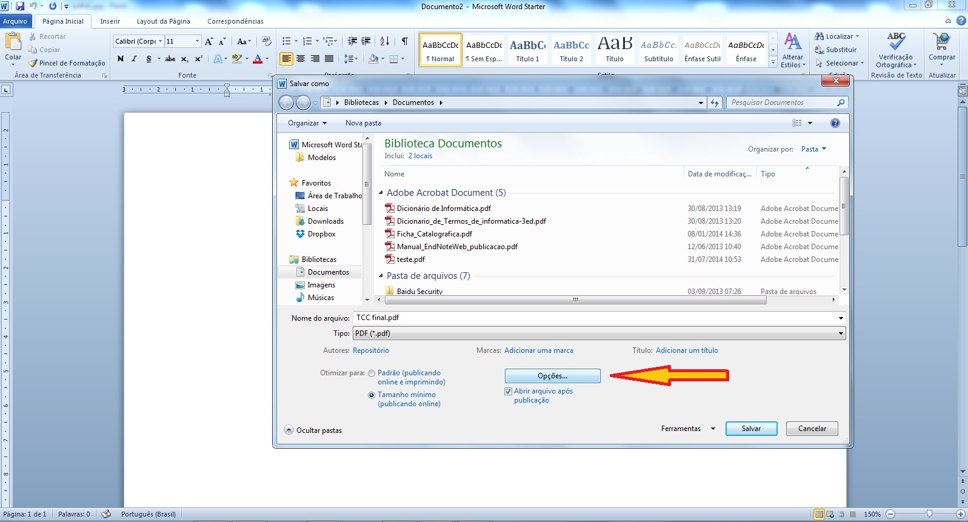Open Organizar por Pasta dropdown

[x=813, y=149]
